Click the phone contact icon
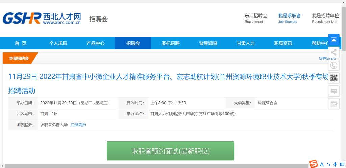346x168 pixels. tap(333, 65)
